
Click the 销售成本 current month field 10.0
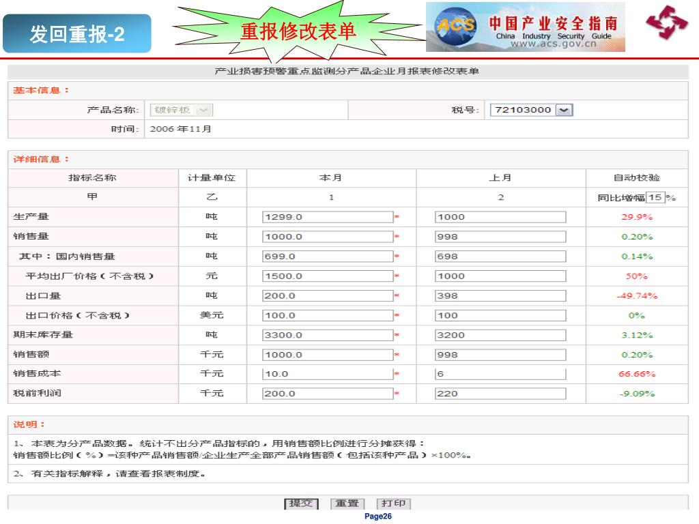point(328,374)
